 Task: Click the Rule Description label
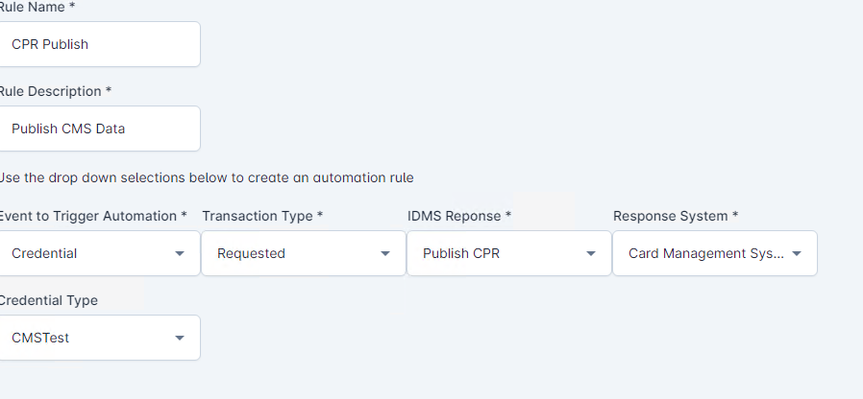click(x=53, y=91)
